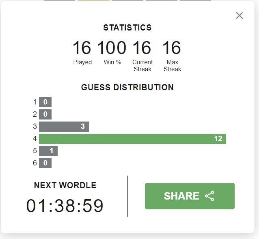The width and height of the screenshot is (259, 239).
Task: Click the number above Current Streak
Action: [142, 48]
